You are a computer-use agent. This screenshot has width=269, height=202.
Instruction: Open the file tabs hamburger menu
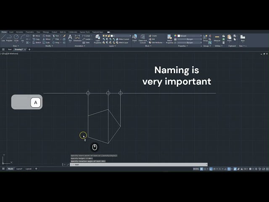(x=3, y=50)
